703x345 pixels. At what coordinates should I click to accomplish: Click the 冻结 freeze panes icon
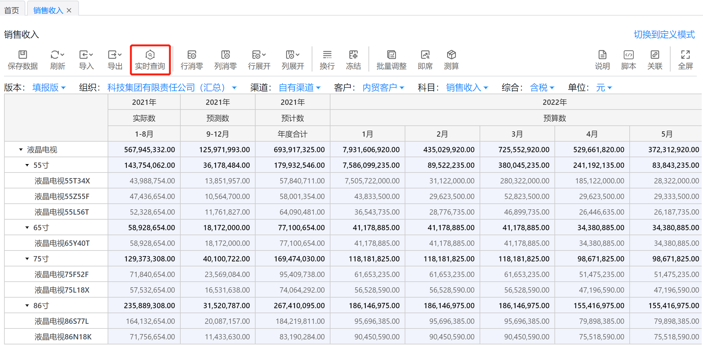[353, 55]
